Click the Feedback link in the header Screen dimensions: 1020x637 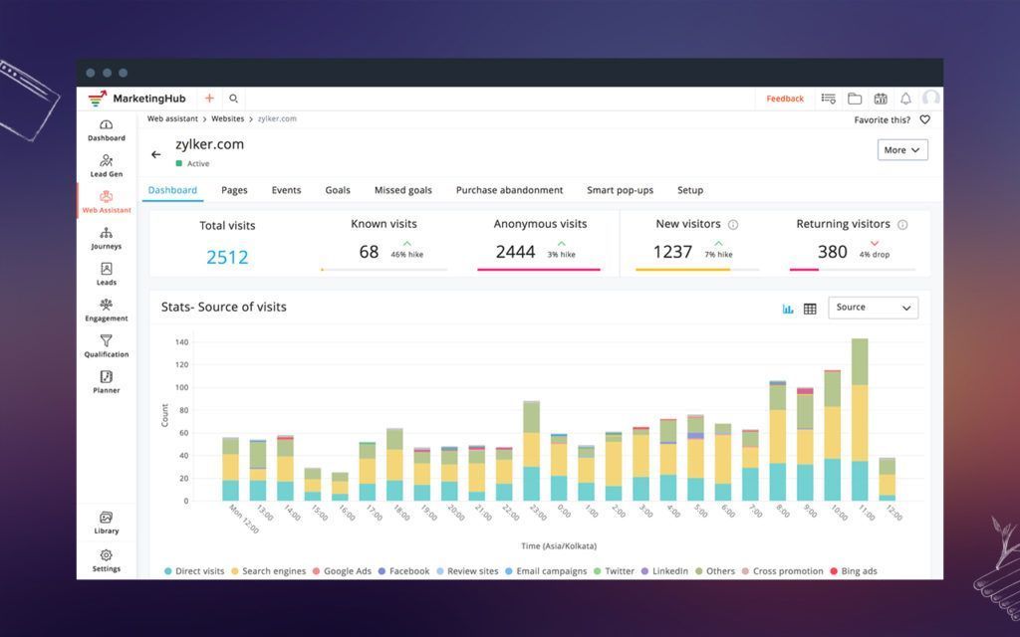pyautogui.click(x=785, y=99)
